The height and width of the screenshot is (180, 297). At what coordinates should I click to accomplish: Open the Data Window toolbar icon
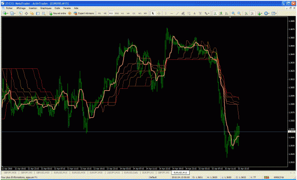[x=26, y=13]
